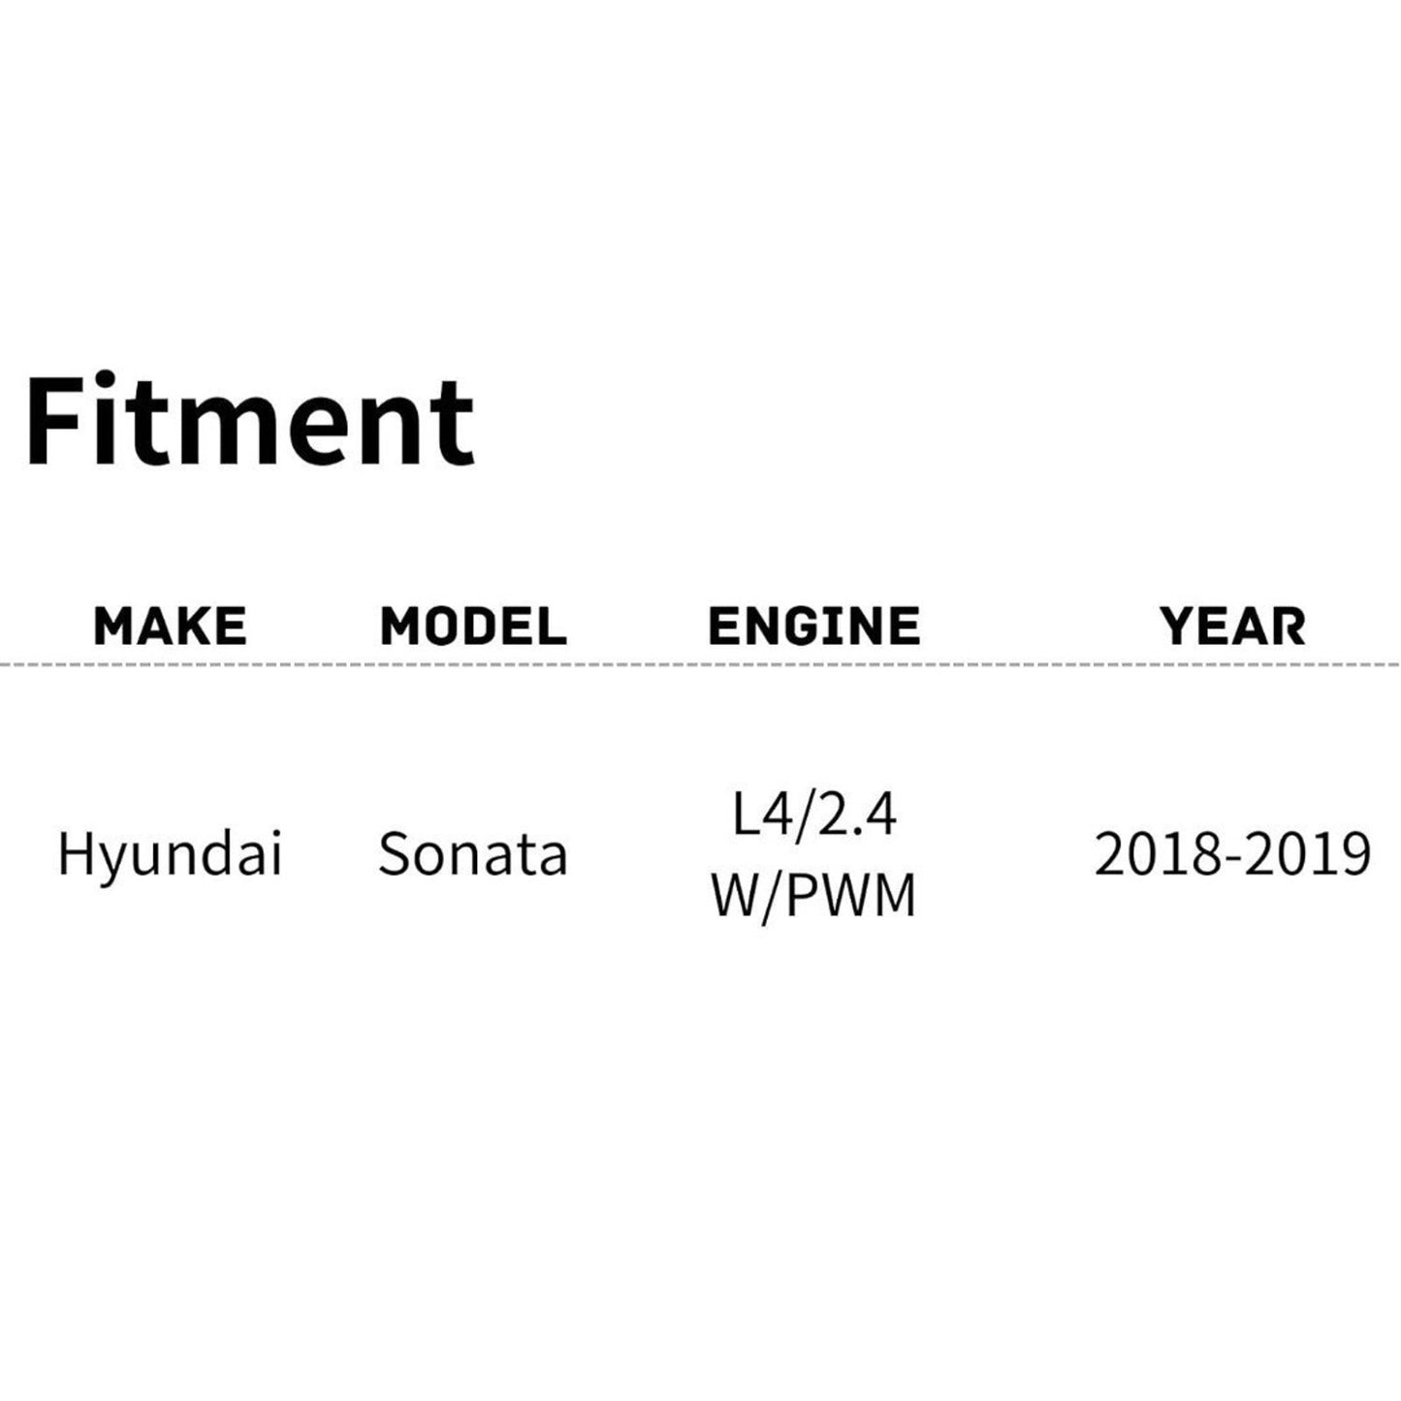Click the Sonata model entry
1401x1401 pixels.
pos(473,854)
